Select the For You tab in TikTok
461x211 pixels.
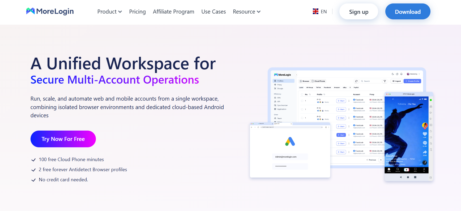[x=412, y=104]
